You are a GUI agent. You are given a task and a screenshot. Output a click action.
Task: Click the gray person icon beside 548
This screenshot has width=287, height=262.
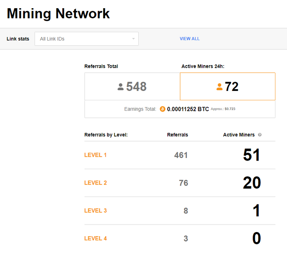point(120,87)
